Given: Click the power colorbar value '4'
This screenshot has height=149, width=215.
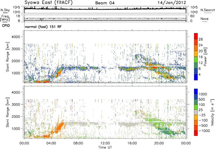Looking at the screenshot, I should click(200, 74).
